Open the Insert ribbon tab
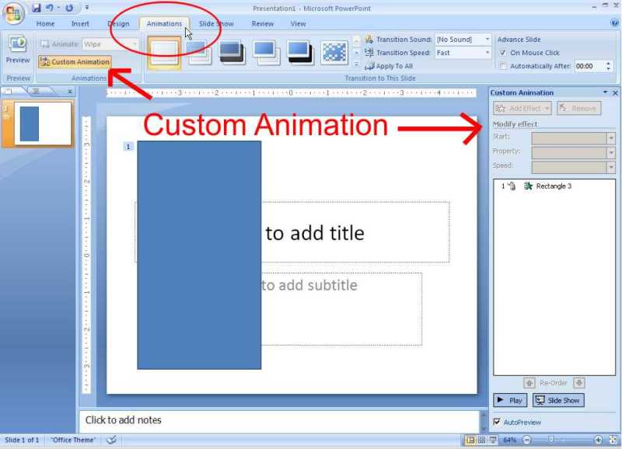Screen dimensions: 622x449 point(80,24)
